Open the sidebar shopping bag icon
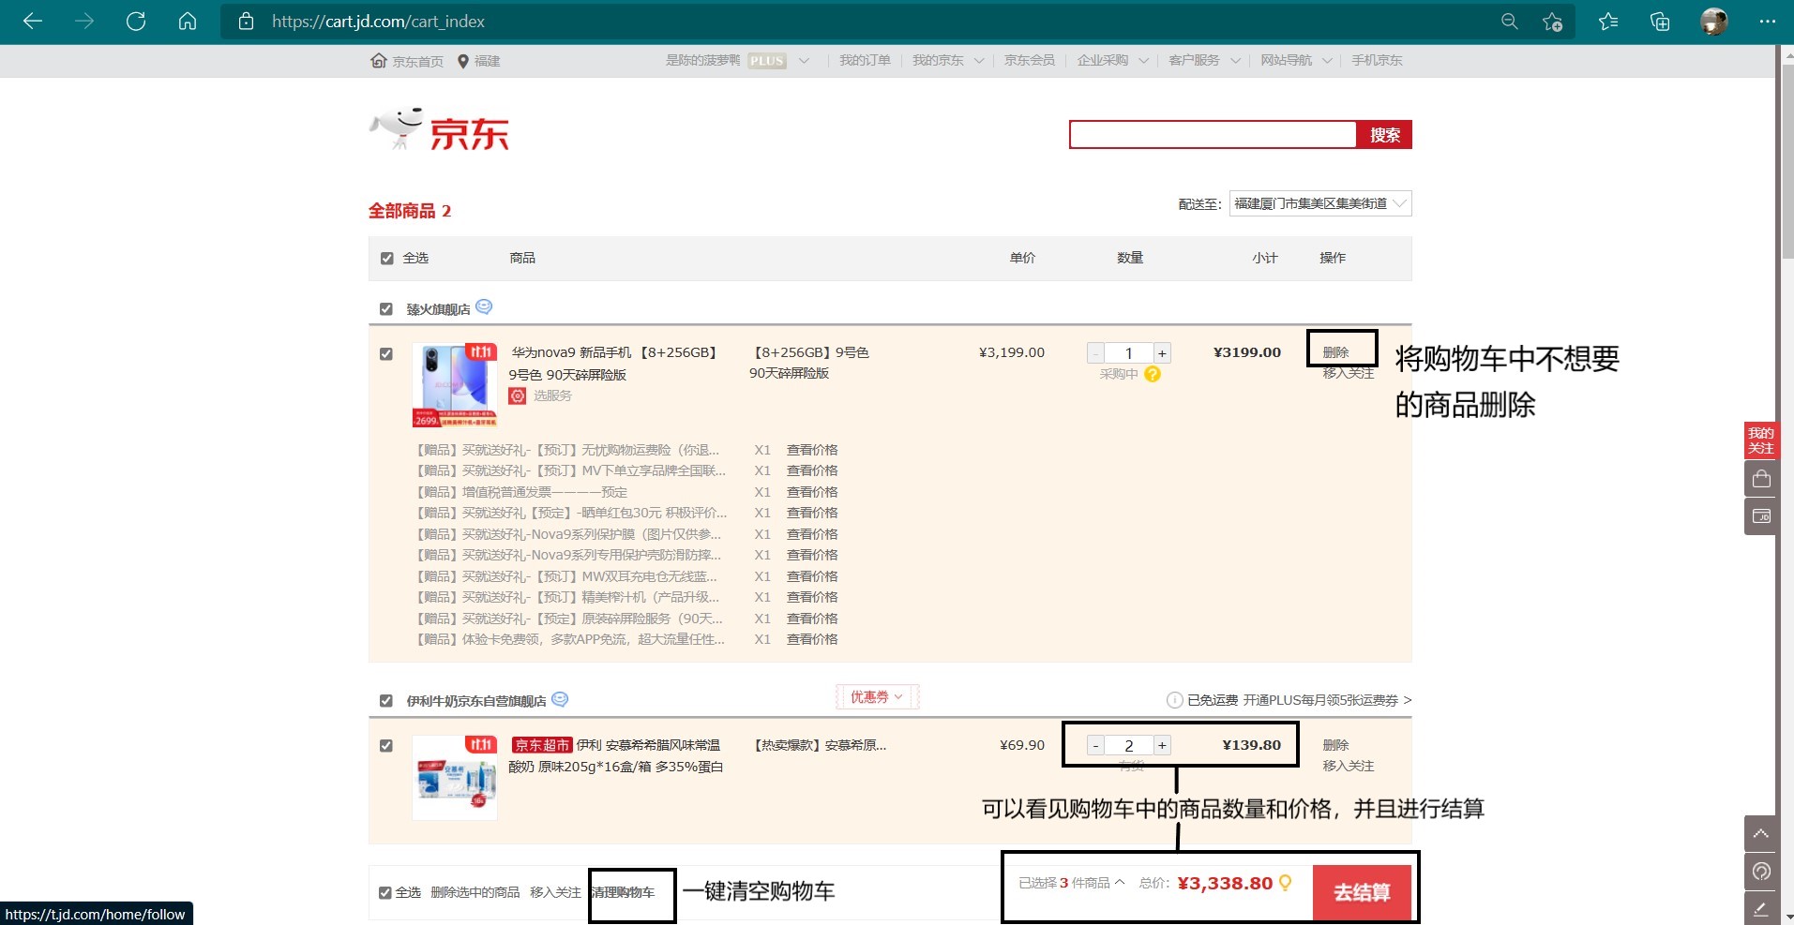Viewport: 1794px width, 925px height. pyautogui.click(x=1761, y=478)
